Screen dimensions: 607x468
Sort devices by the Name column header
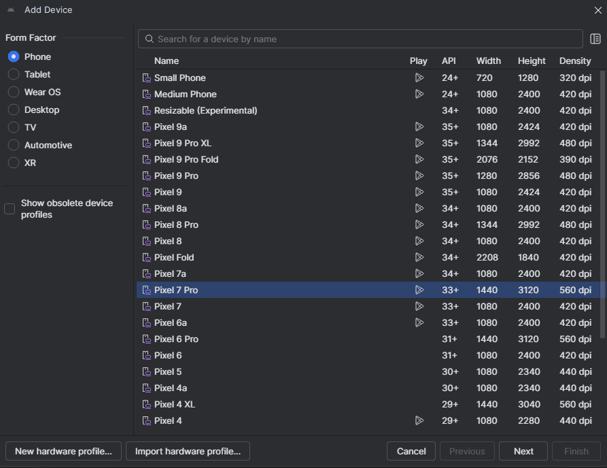167,61
